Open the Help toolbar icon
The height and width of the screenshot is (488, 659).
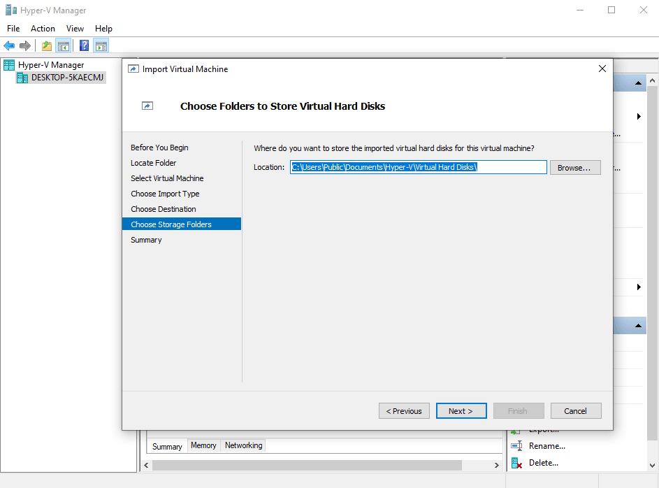click(x=84, y=45)
